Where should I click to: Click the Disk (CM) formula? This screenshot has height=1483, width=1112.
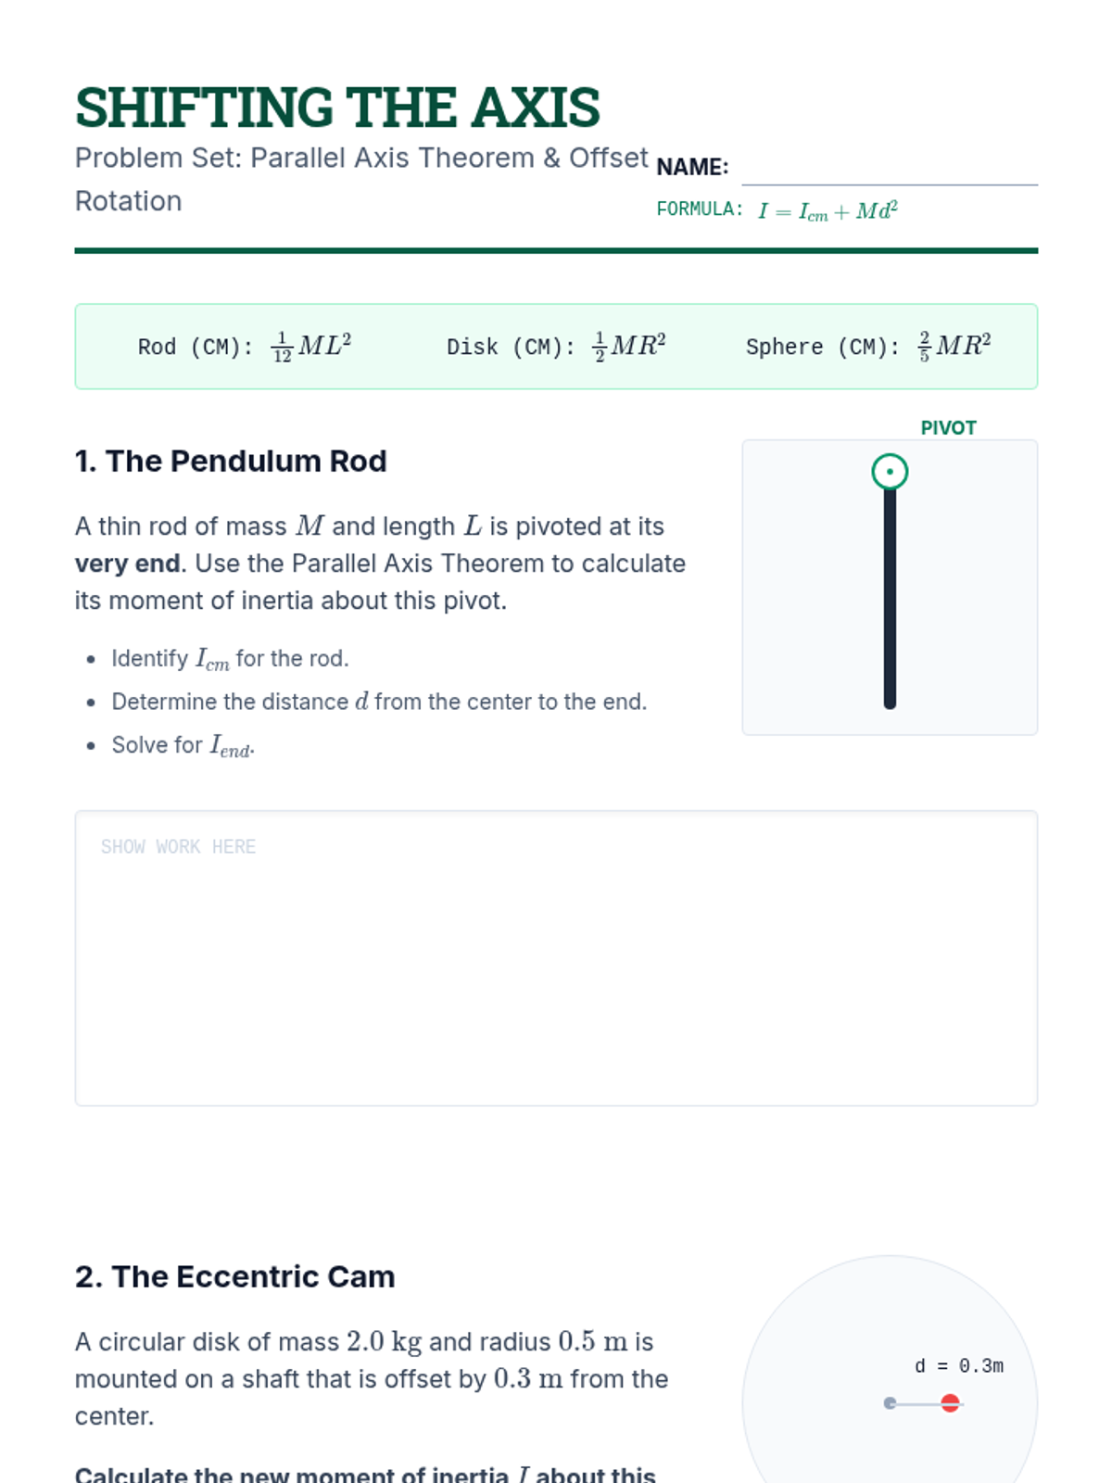click(x=556, y=347)
